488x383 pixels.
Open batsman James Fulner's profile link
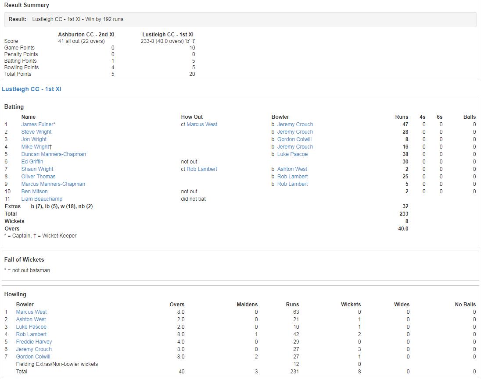37,124
